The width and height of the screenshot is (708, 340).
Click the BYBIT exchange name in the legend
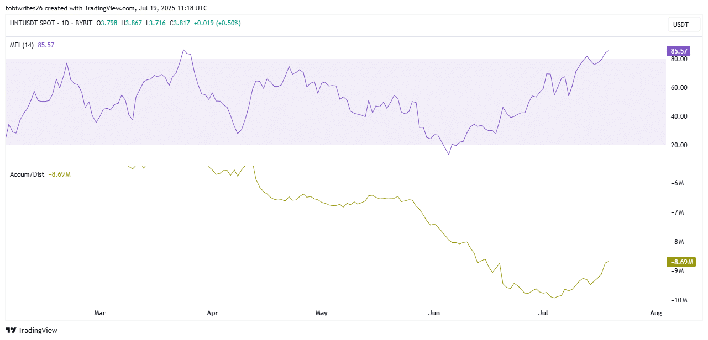coord(84,23)
